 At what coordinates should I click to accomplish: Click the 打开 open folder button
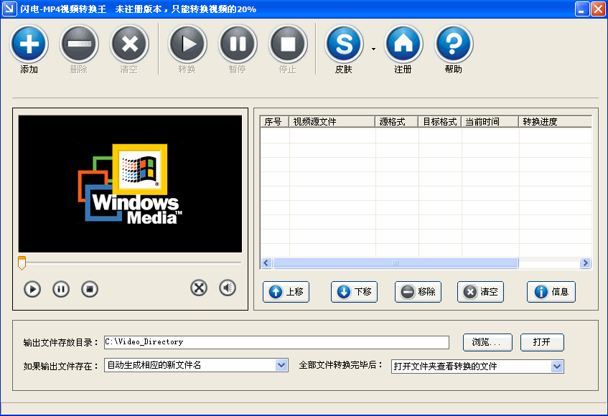click(x=542, y=342)
